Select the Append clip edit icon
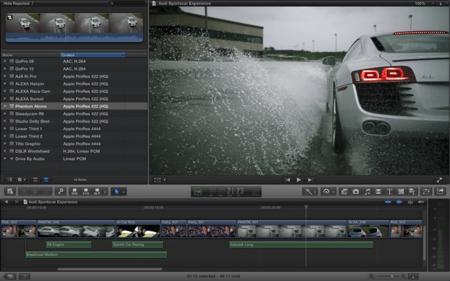The height and width of the screenshot is (281, 450). [98, 192]
